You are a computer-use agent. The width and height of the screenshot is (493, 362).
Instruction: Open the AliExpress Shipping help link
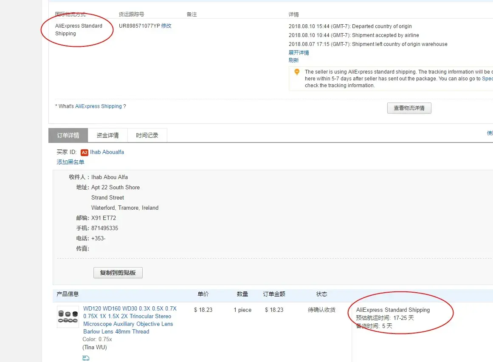99,106
